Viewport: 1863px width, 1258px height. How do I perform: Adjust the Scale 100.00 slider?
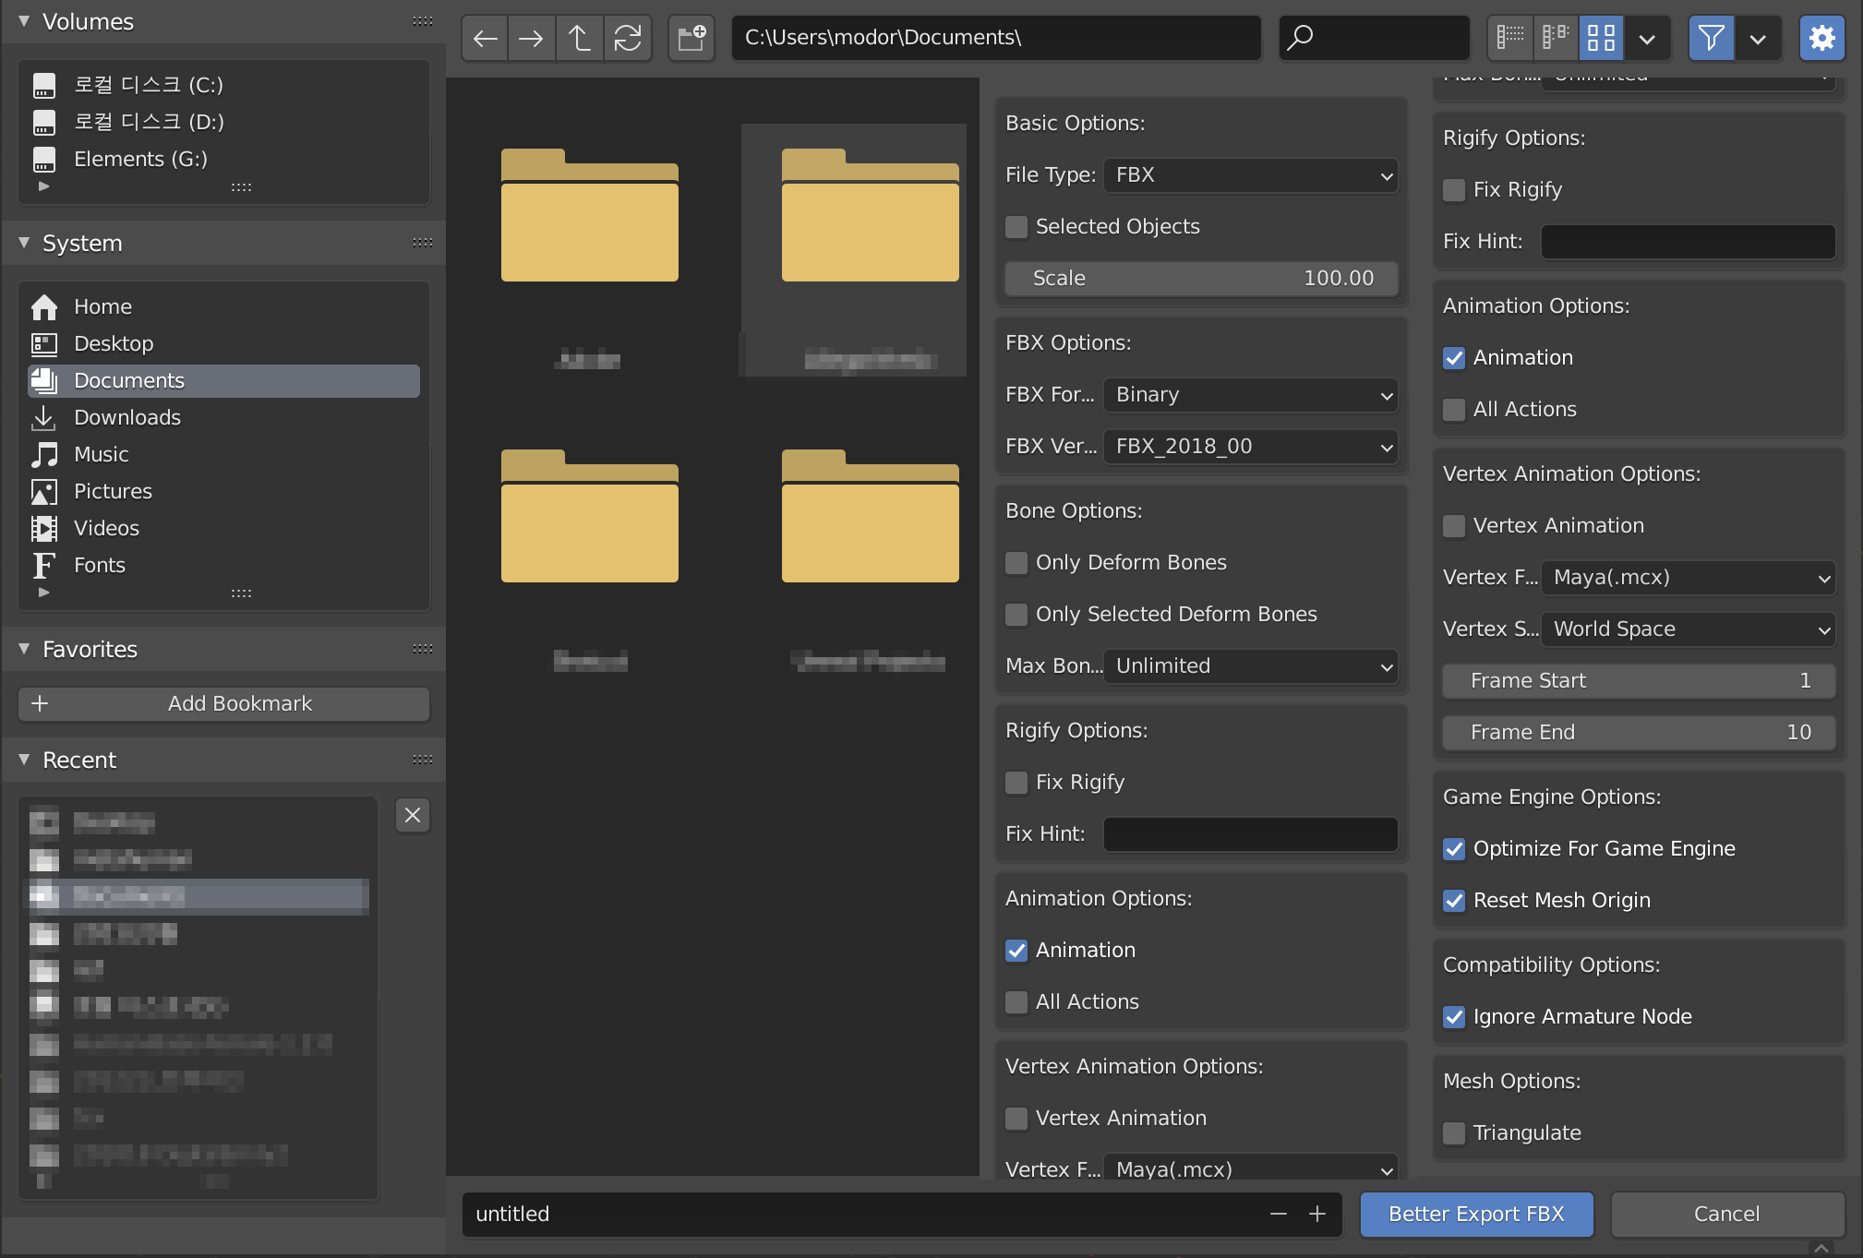point(1201,279)
